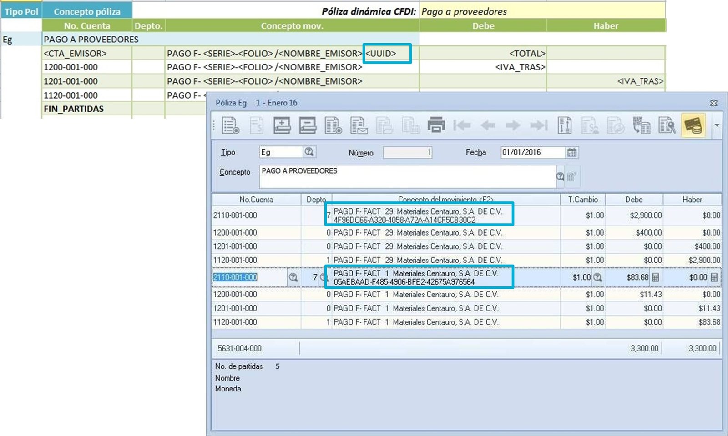Click the remove entry (minus) toolbar icon
The width and height of the screenshot is (728, 436).
point(308,125)
